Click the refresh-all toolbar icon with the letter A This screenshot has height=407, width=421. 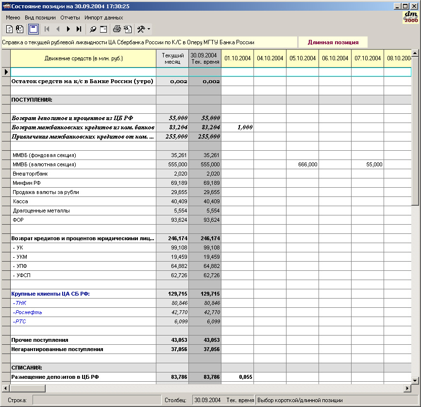tap(19, 29)
